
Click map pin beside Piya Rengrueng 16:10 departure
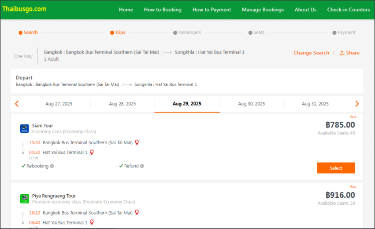137,213
